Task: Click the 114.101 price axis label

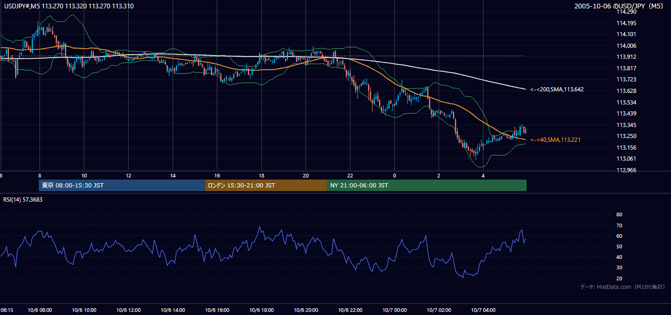Action: click(626, 34)
